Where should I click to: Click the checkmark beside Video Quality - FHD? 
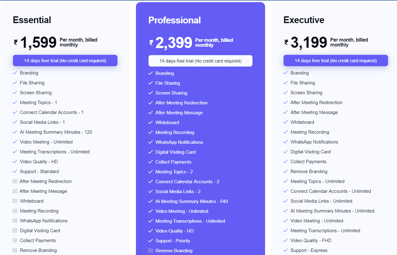click(285, 240)
